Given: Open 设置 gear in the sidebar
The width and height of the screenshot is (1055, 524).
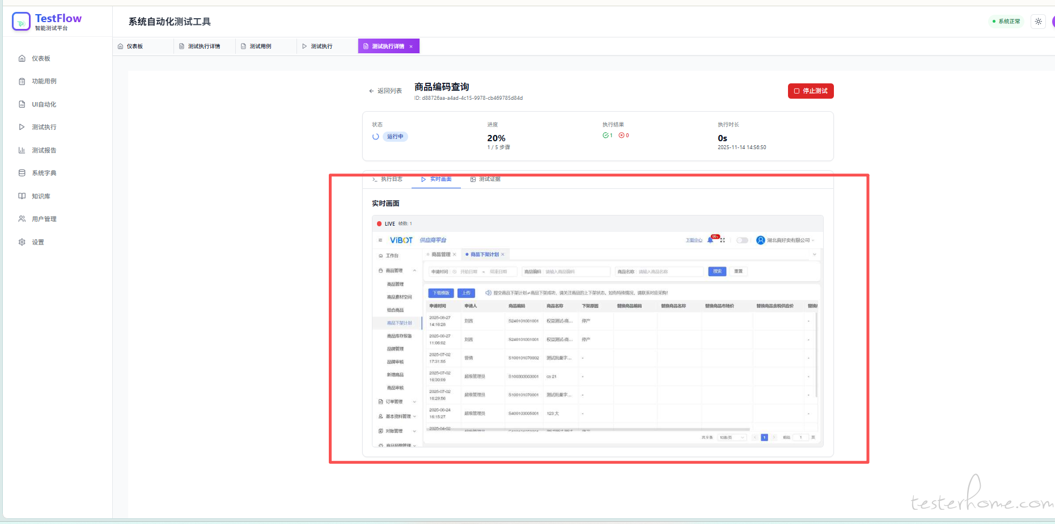Looking at the screenshot, I should 37,242.
